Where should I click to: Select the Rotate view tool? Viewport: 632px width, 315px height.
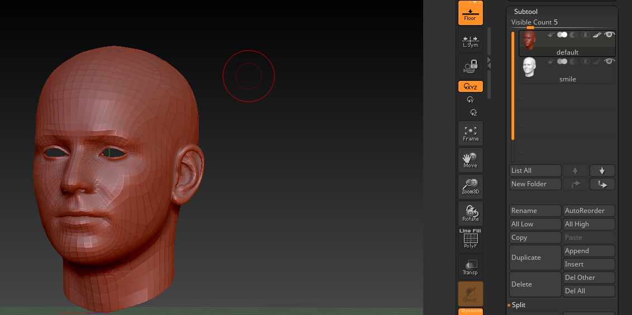pyautogui.click(x=470, y=214)
